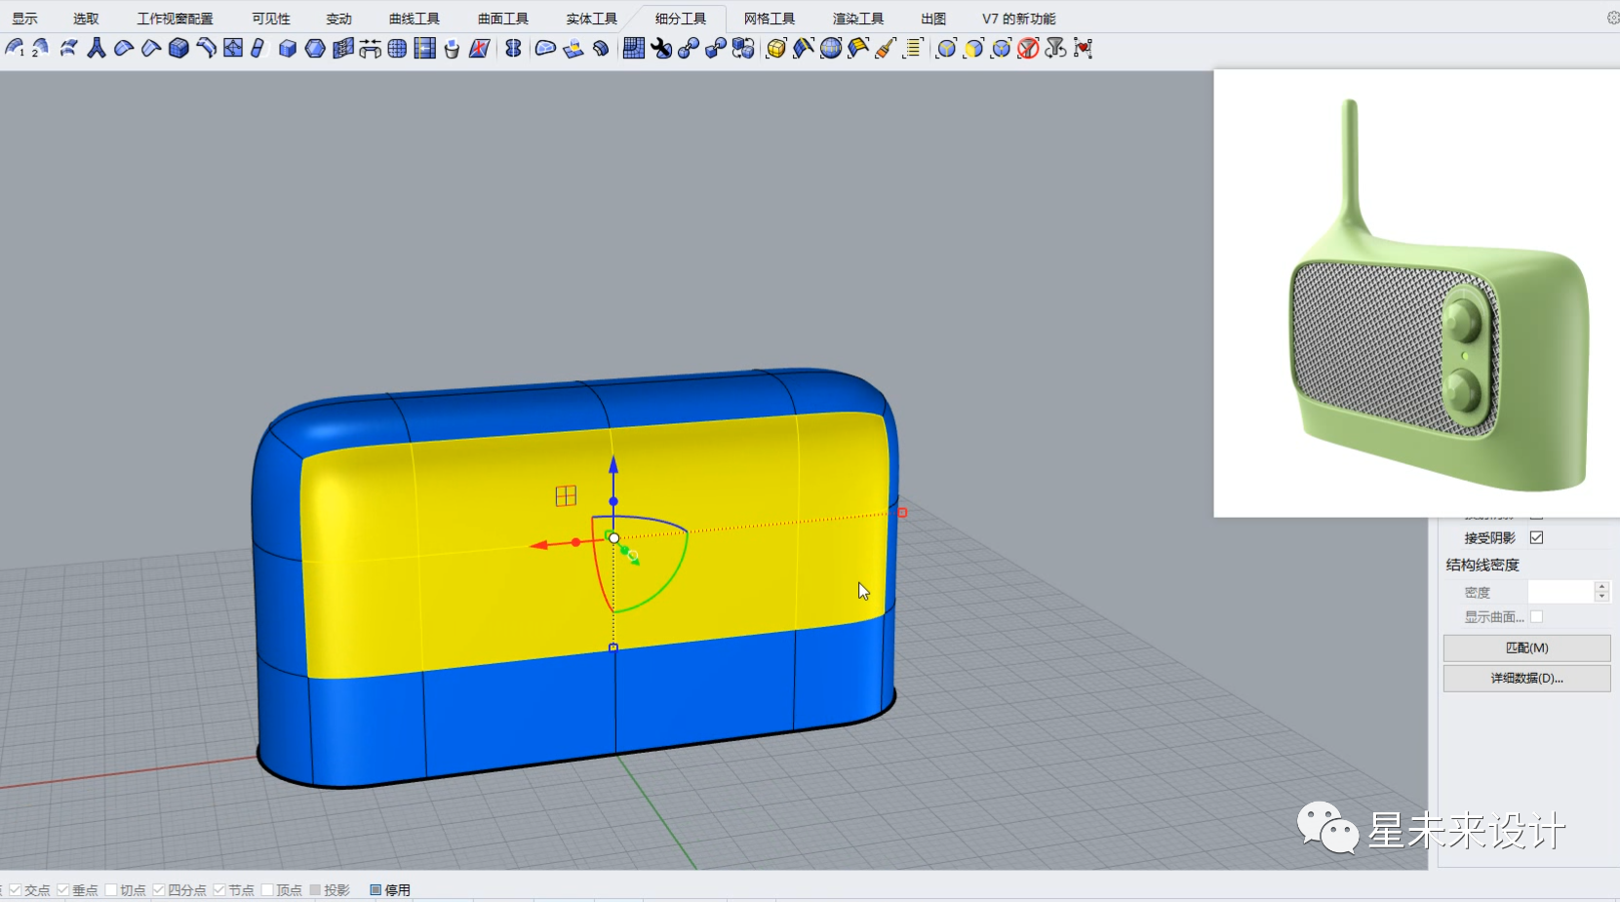Switch to the 曲面工具 tab
1620x902 pixels.
pos(503,19)
